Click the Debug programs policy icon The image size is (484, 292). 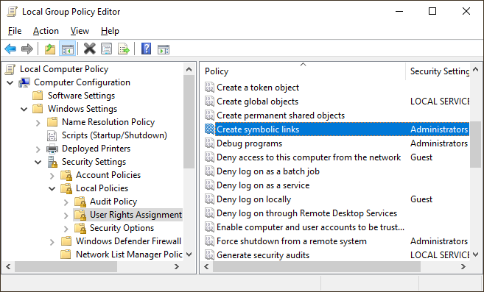pyautogui.click(x=209, y=143)
